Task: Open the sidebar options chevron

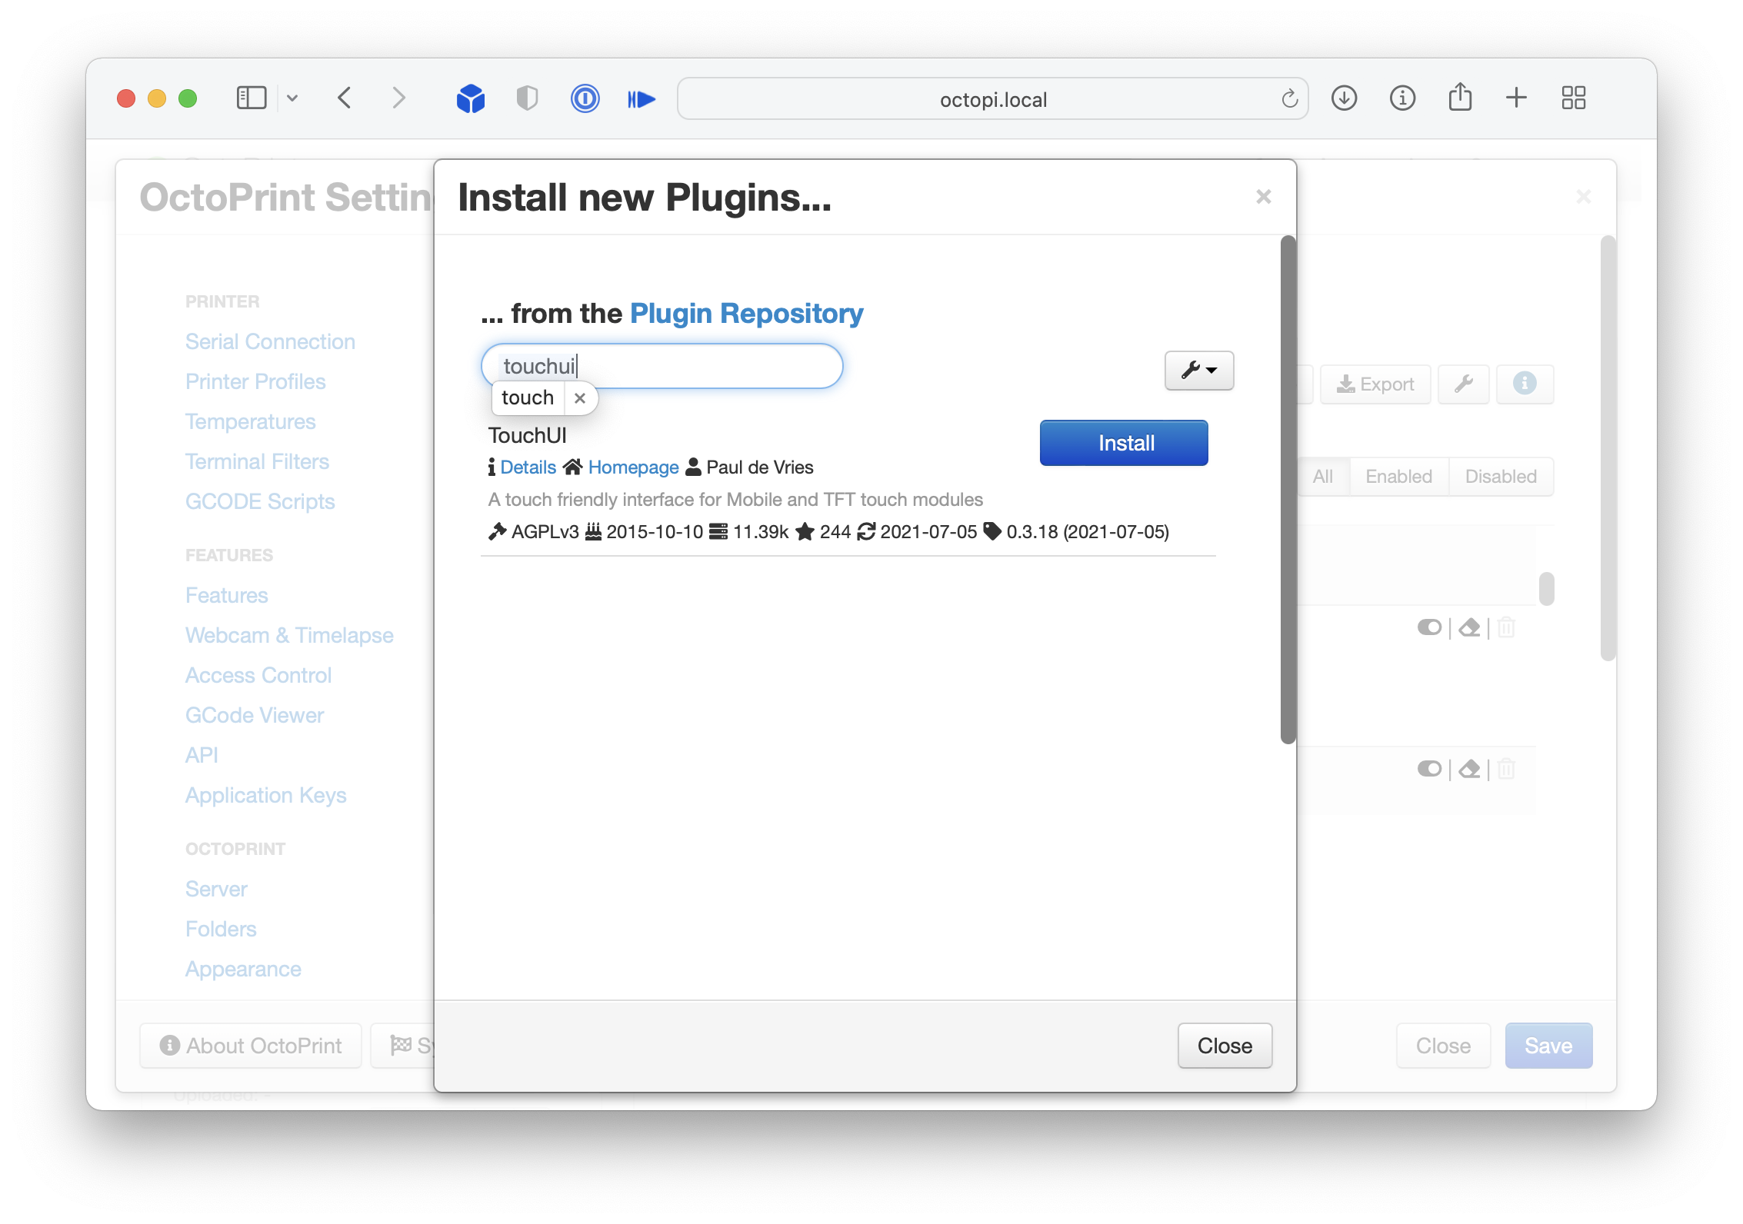Action: click(x=292, y=98)
